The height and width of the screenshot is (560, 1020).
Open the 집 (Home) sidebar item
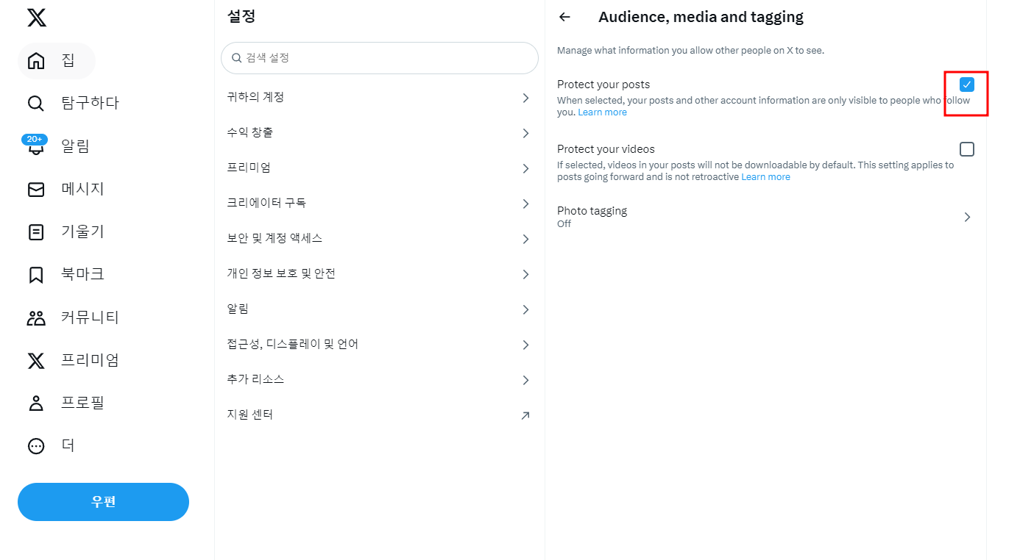point(56,61)
